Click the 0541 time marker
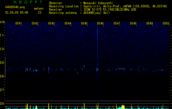The image size is (172, 109). coord(19,23)
